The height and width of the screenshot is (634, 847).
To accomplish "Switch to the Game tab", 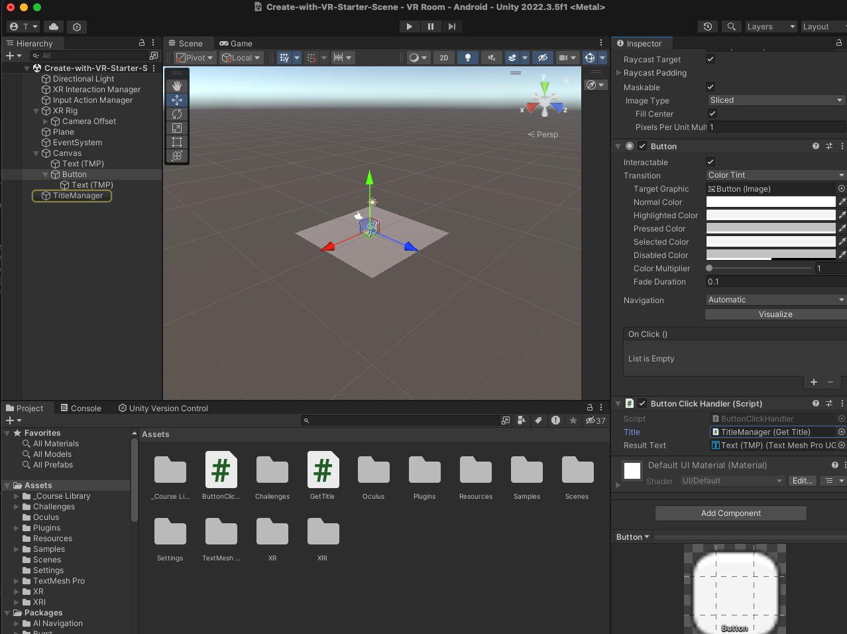I will point(236,44).
